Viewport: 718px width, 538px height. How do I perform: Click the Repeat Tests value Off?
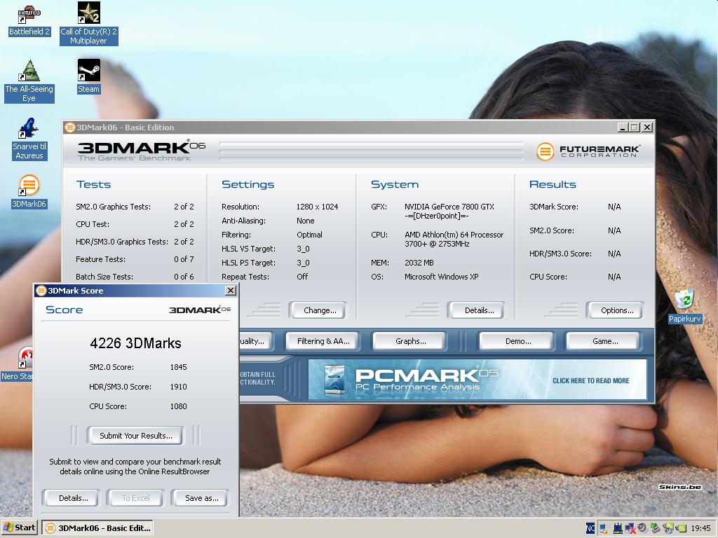coord(302,277)
